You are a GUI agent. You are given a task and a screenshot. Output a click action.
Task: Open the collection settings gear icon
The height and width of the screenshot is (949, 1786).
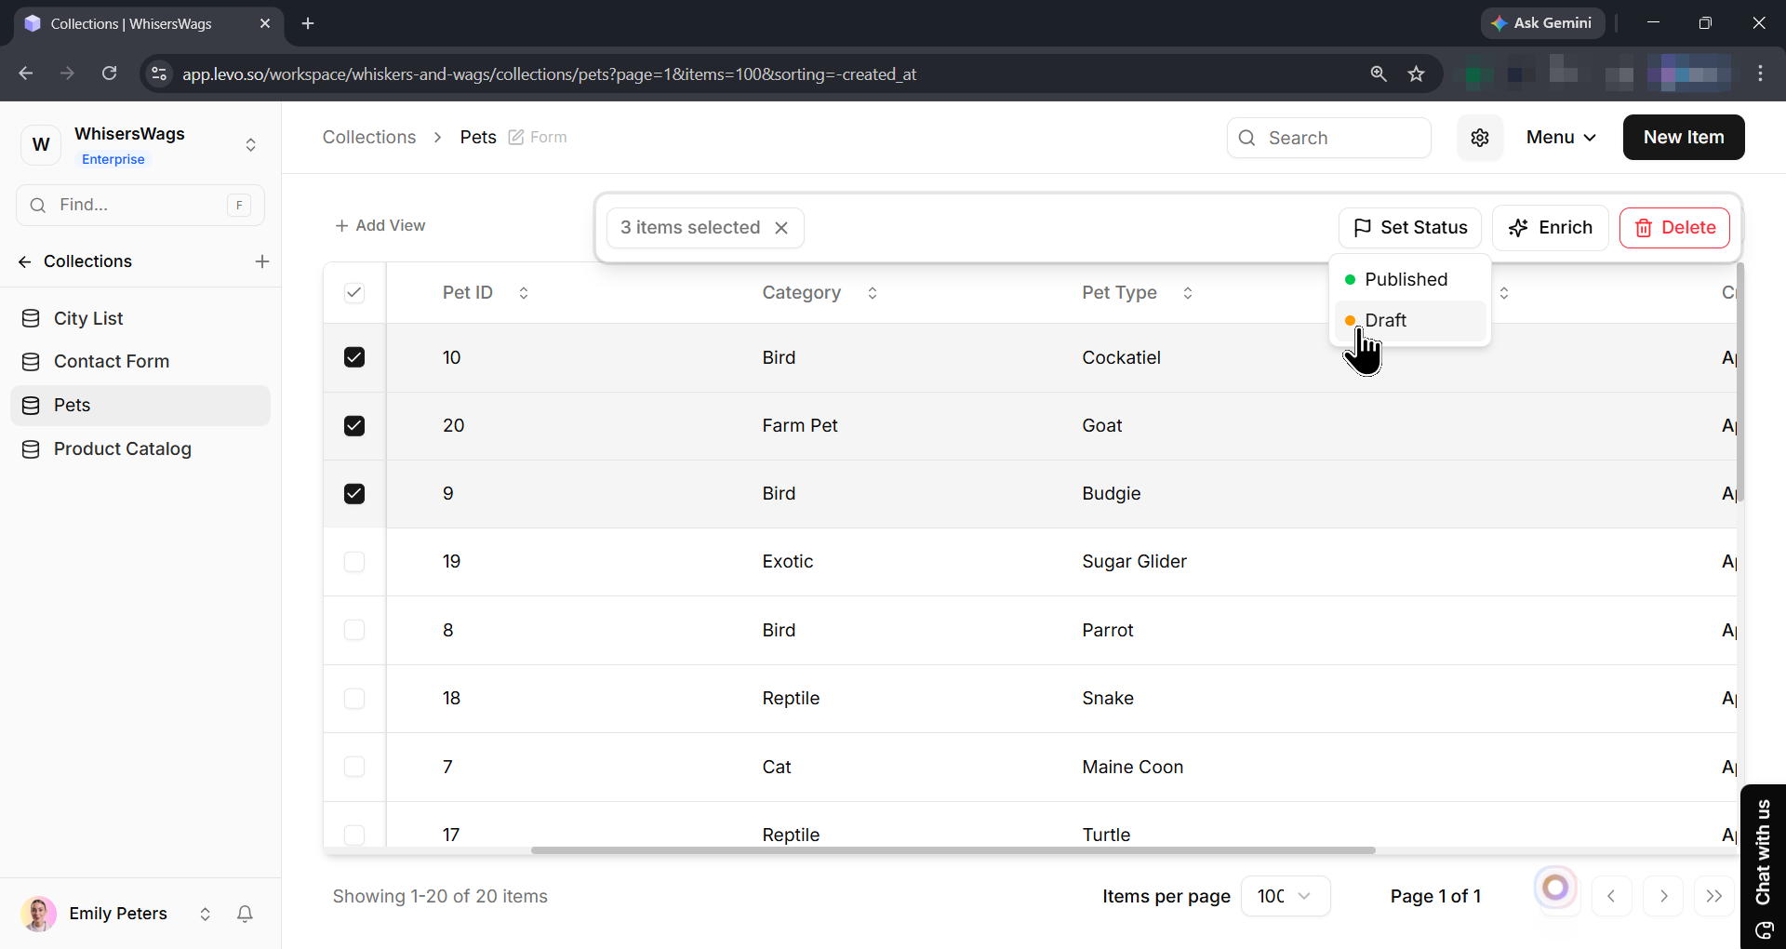[x=1480, y=138]
